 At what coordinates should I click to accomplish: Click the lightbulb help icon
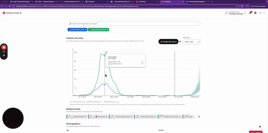[260, 127]
